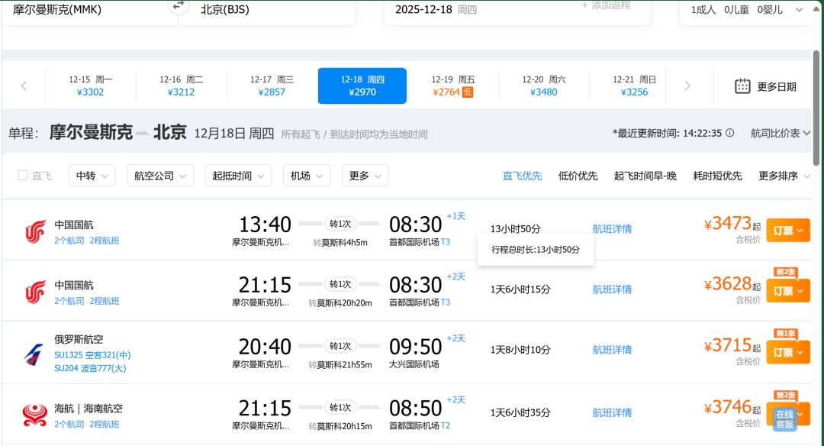
Task: Open the calendar icon for more dates
Action: coord(742,86)
